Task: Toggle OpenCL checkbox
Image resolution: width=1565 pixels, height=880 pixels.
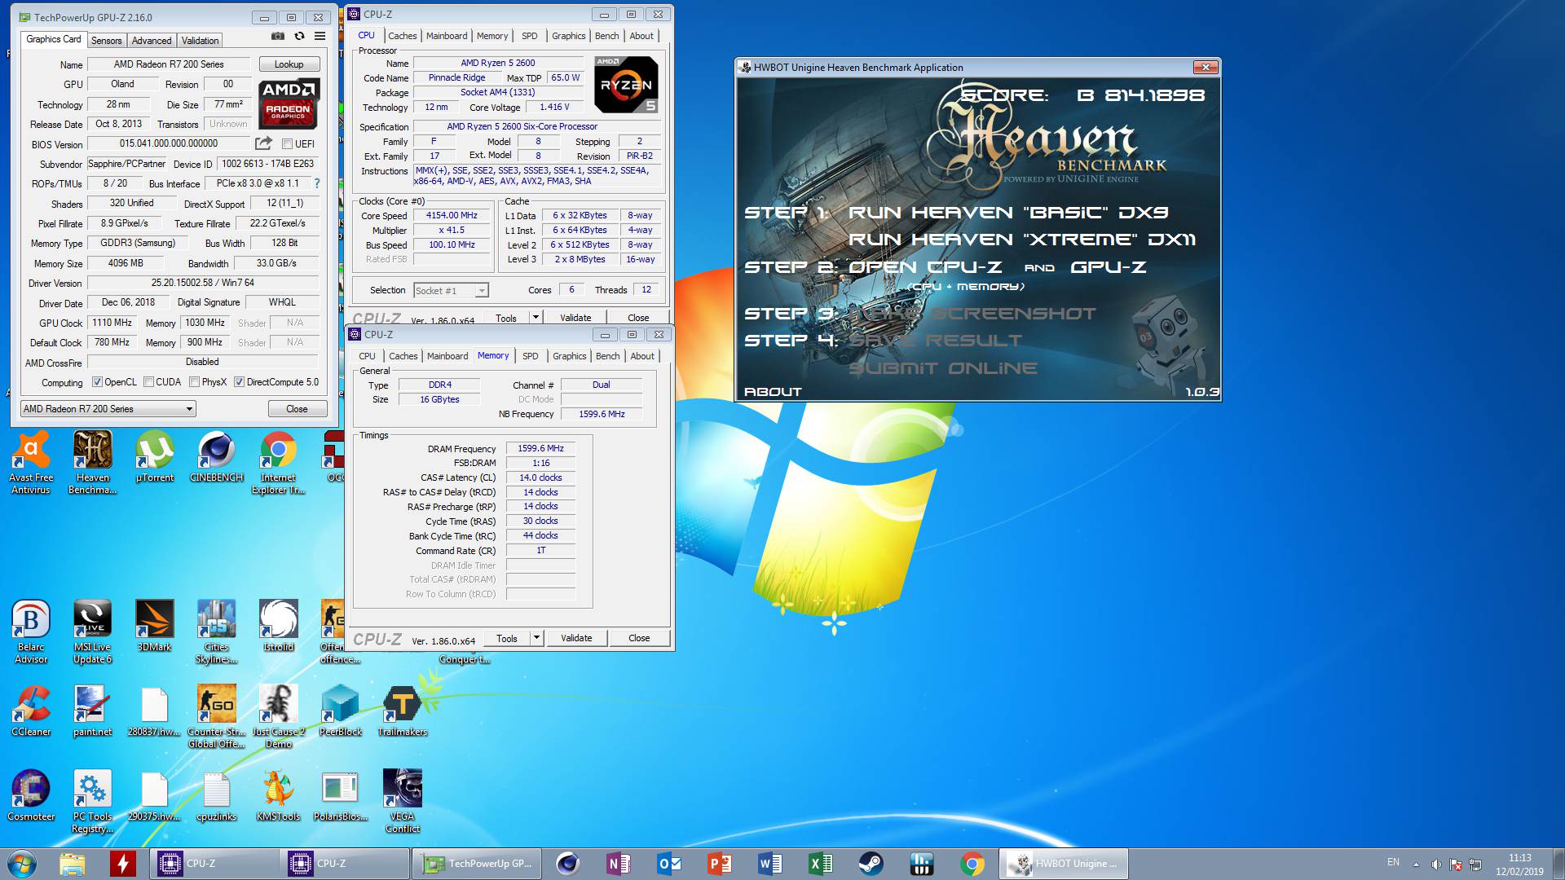Action: click(97, 382)
